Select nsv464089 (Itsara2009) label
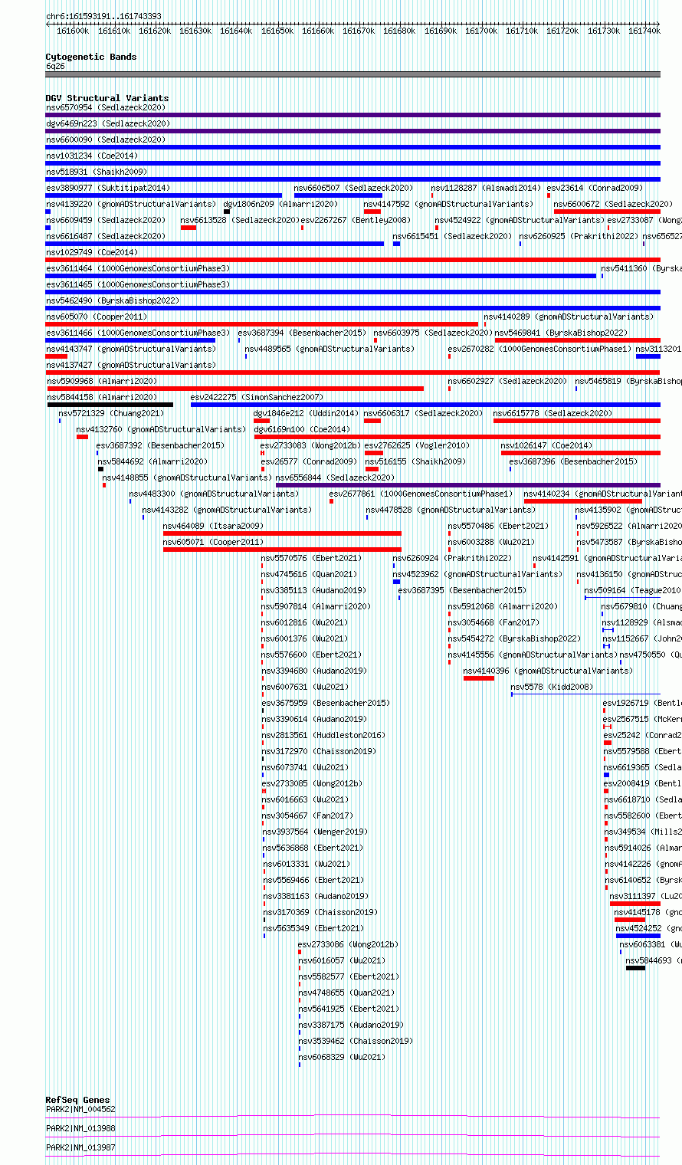 [x=213, y=526]
